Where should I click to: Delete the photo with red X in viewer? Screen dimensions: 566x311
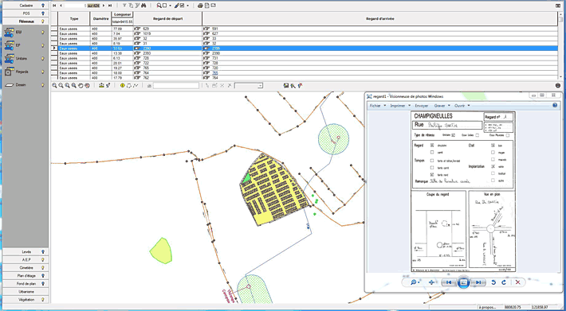tap(517, 282)
